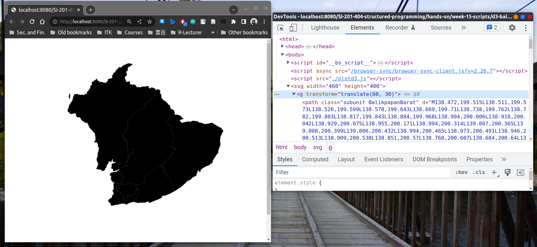The height and width of the screenshot is (247, 537).
Task: Click the blue S extension icon
Action: [162, 22]
